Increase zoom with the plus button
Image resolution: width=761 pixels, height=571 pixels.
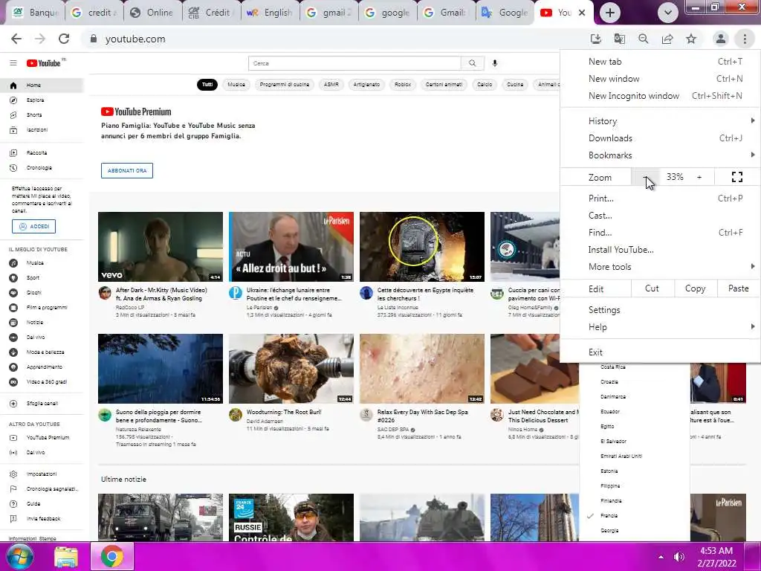[x=699, y=177]
